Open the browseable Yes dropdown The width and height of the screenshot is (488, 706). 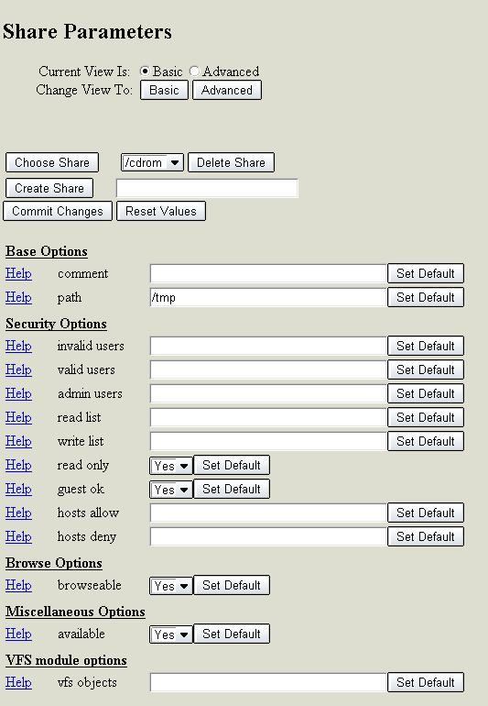[x=171, y=586]
